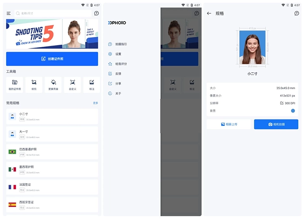Viewport: 304px width, 219px height.
Task: Pick the blue 背景 color swatch
Action: pyautogui.click(x=293, y=111)
